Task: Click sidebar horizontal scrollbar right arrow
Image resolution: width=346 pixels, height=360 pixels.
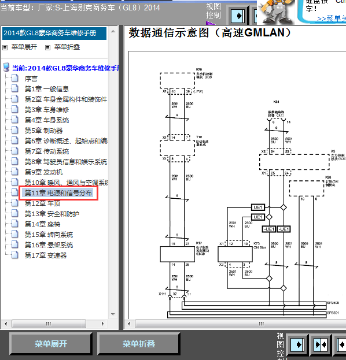Action: (102, 324)
